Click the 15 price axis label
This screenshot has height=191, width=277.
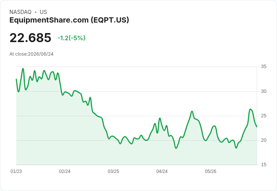(x=263, y=165)
